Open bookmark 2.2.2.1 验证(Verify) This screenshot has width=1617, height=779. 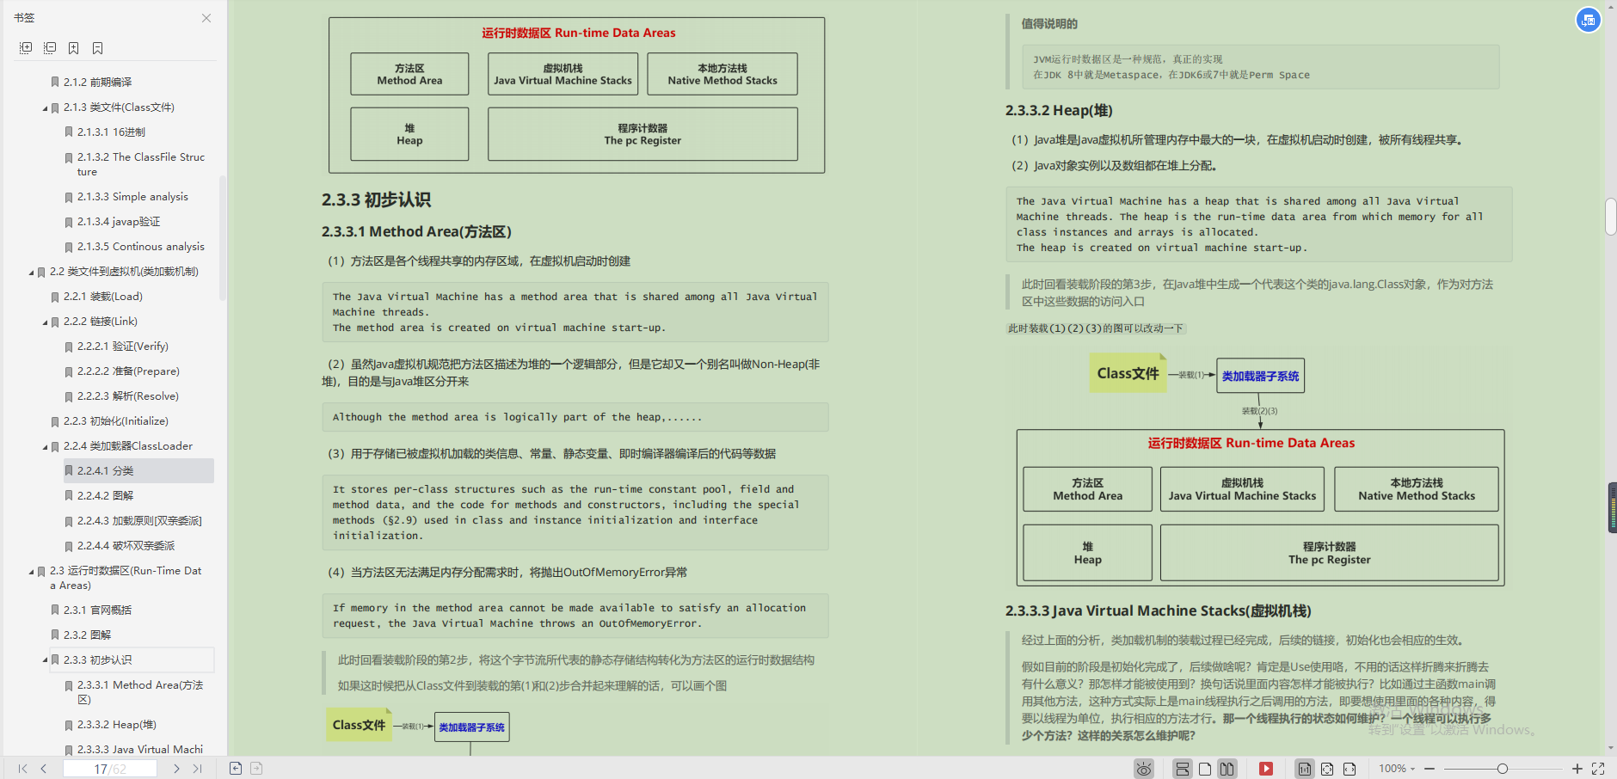(x=123, y=347)
